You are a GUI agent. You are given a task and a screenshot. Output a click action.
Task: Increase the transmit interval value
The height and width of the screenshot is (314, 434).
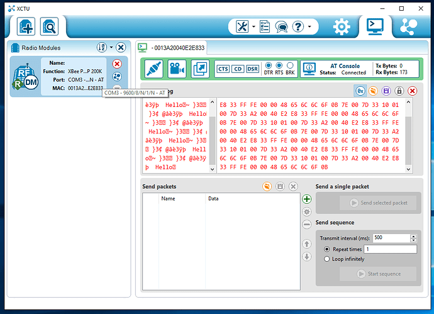click(x=413, y=236)
